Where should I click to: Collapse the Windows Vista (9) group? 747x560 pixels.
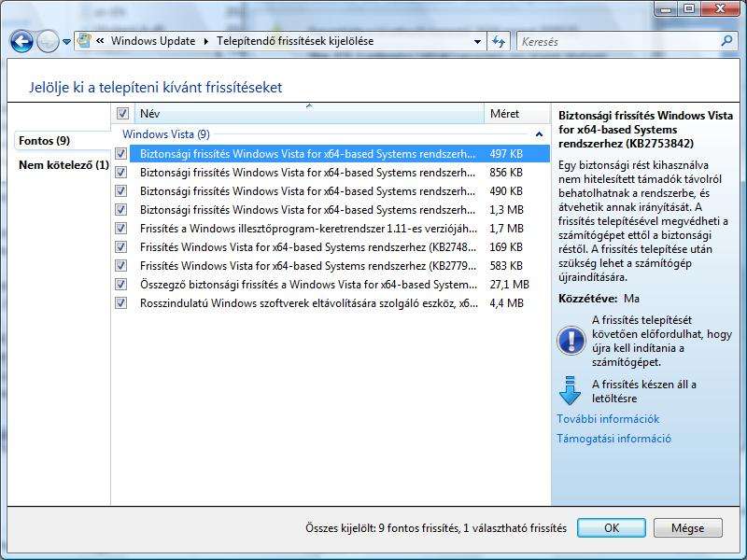[539, 134]
